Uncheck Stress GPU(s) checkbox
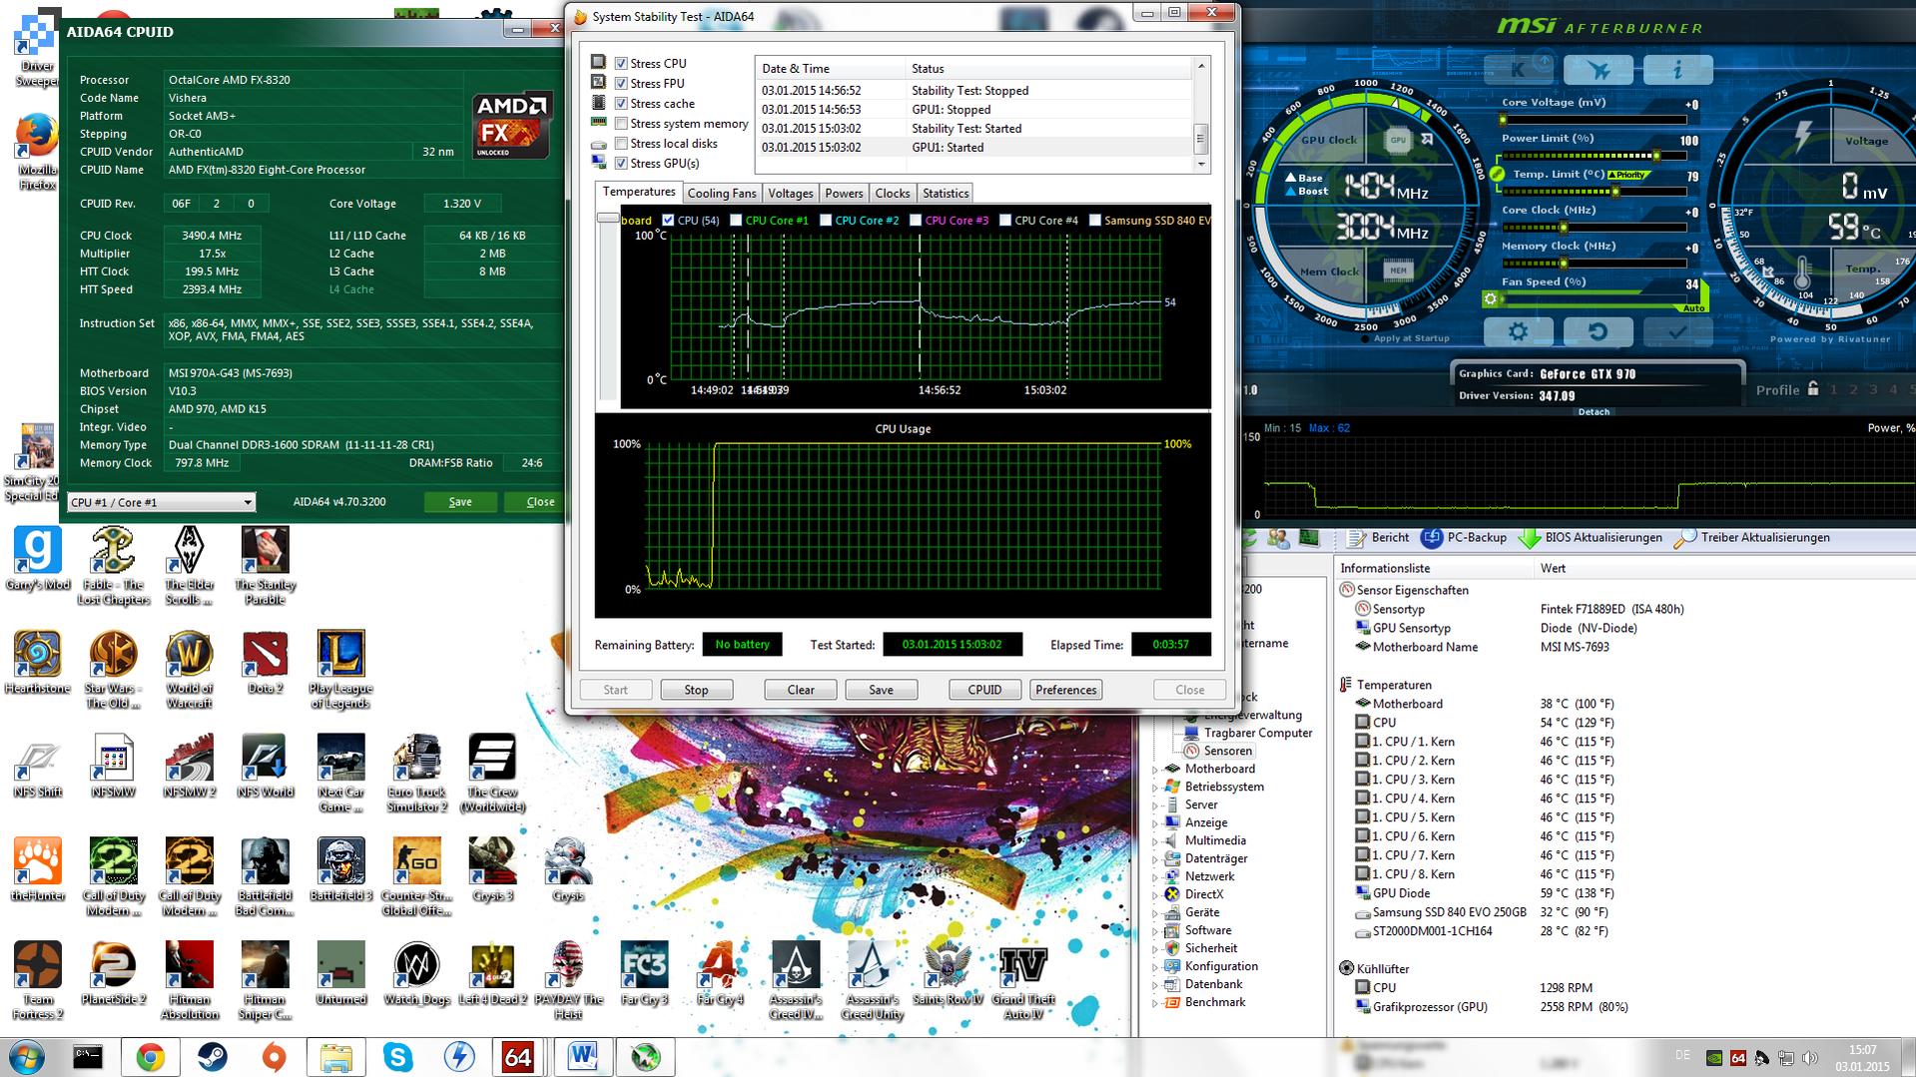This screenshot has width=1916, height=1077. click(x=621, y=164)
